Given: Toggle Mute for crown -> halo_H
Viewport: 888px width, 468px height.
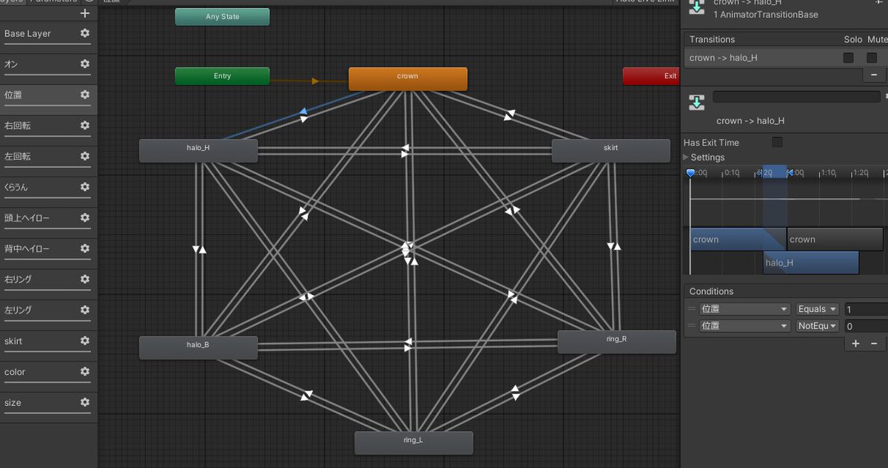Looking at the screenshot, I should (x=872, y=58).
